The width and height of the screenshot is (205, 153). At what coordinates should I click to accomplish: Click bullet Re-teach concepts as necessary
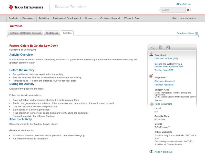[30, 139]
